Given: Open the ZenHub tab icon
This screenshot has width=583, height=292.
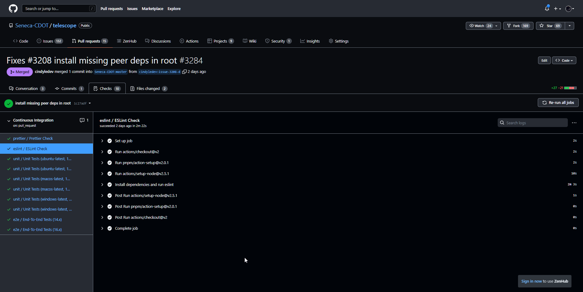Looking at the screenshot, I should point(120,41).
